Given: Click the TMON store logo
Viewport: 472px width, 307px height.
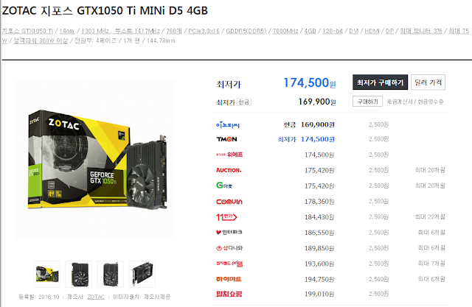Looking at the screenshot, I should [x=226, y=139].
